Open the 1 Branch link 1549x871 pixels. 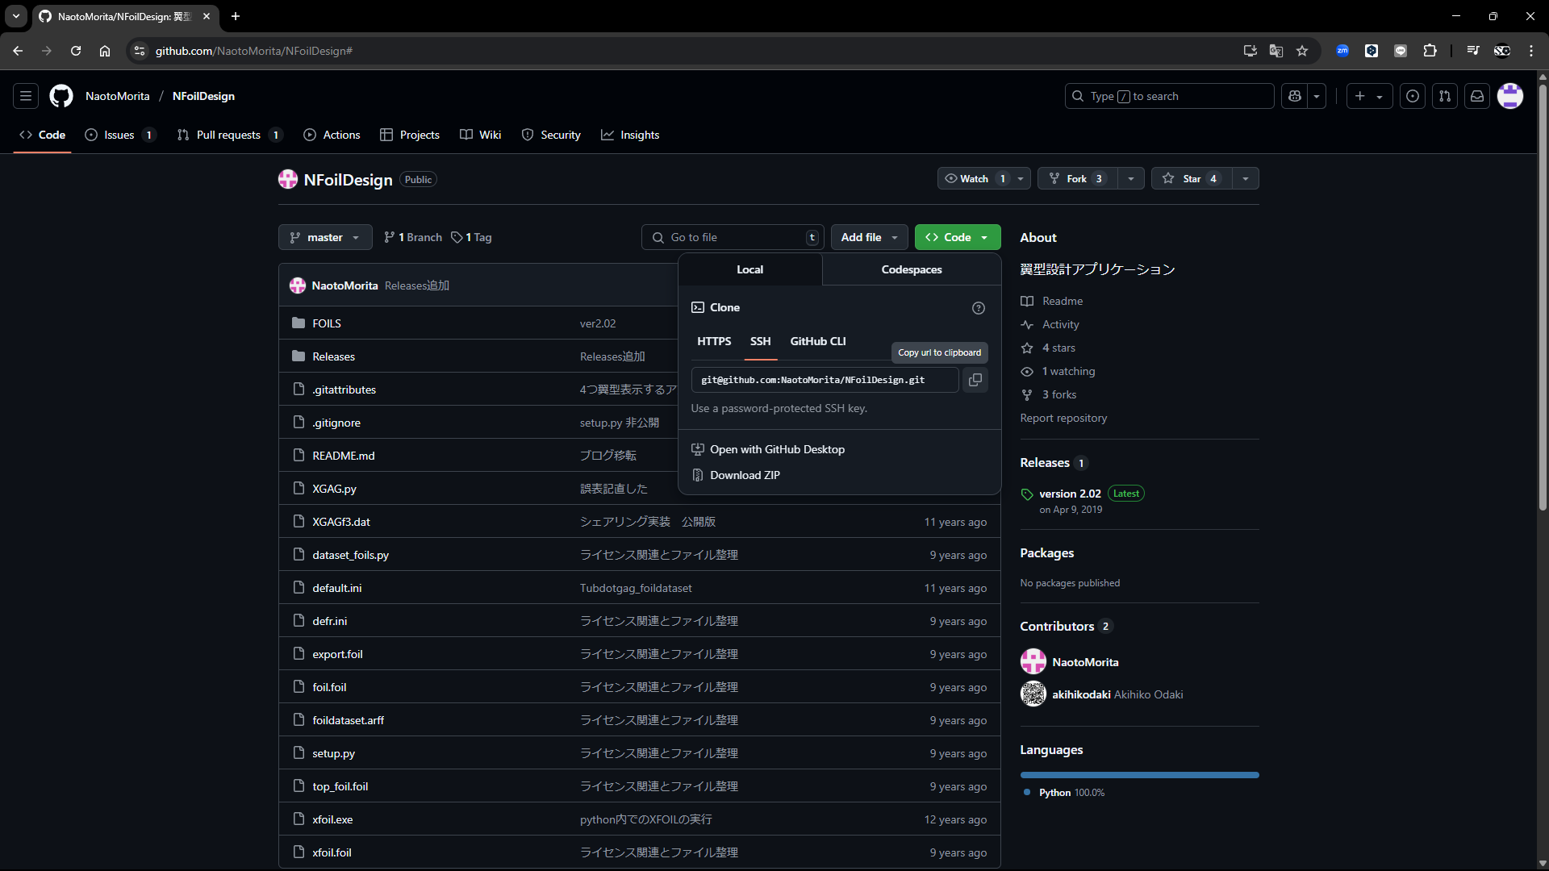(413, 237)
